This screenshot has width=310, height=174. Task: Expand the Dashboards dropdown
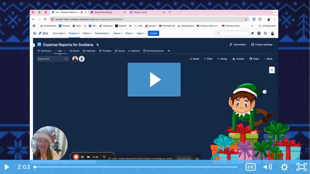coord(102,33)
